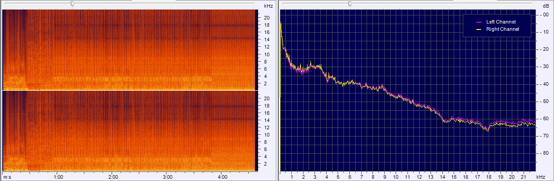Click the Left Channel legend entry
554x181 pixels.
[x=501, y=22]
